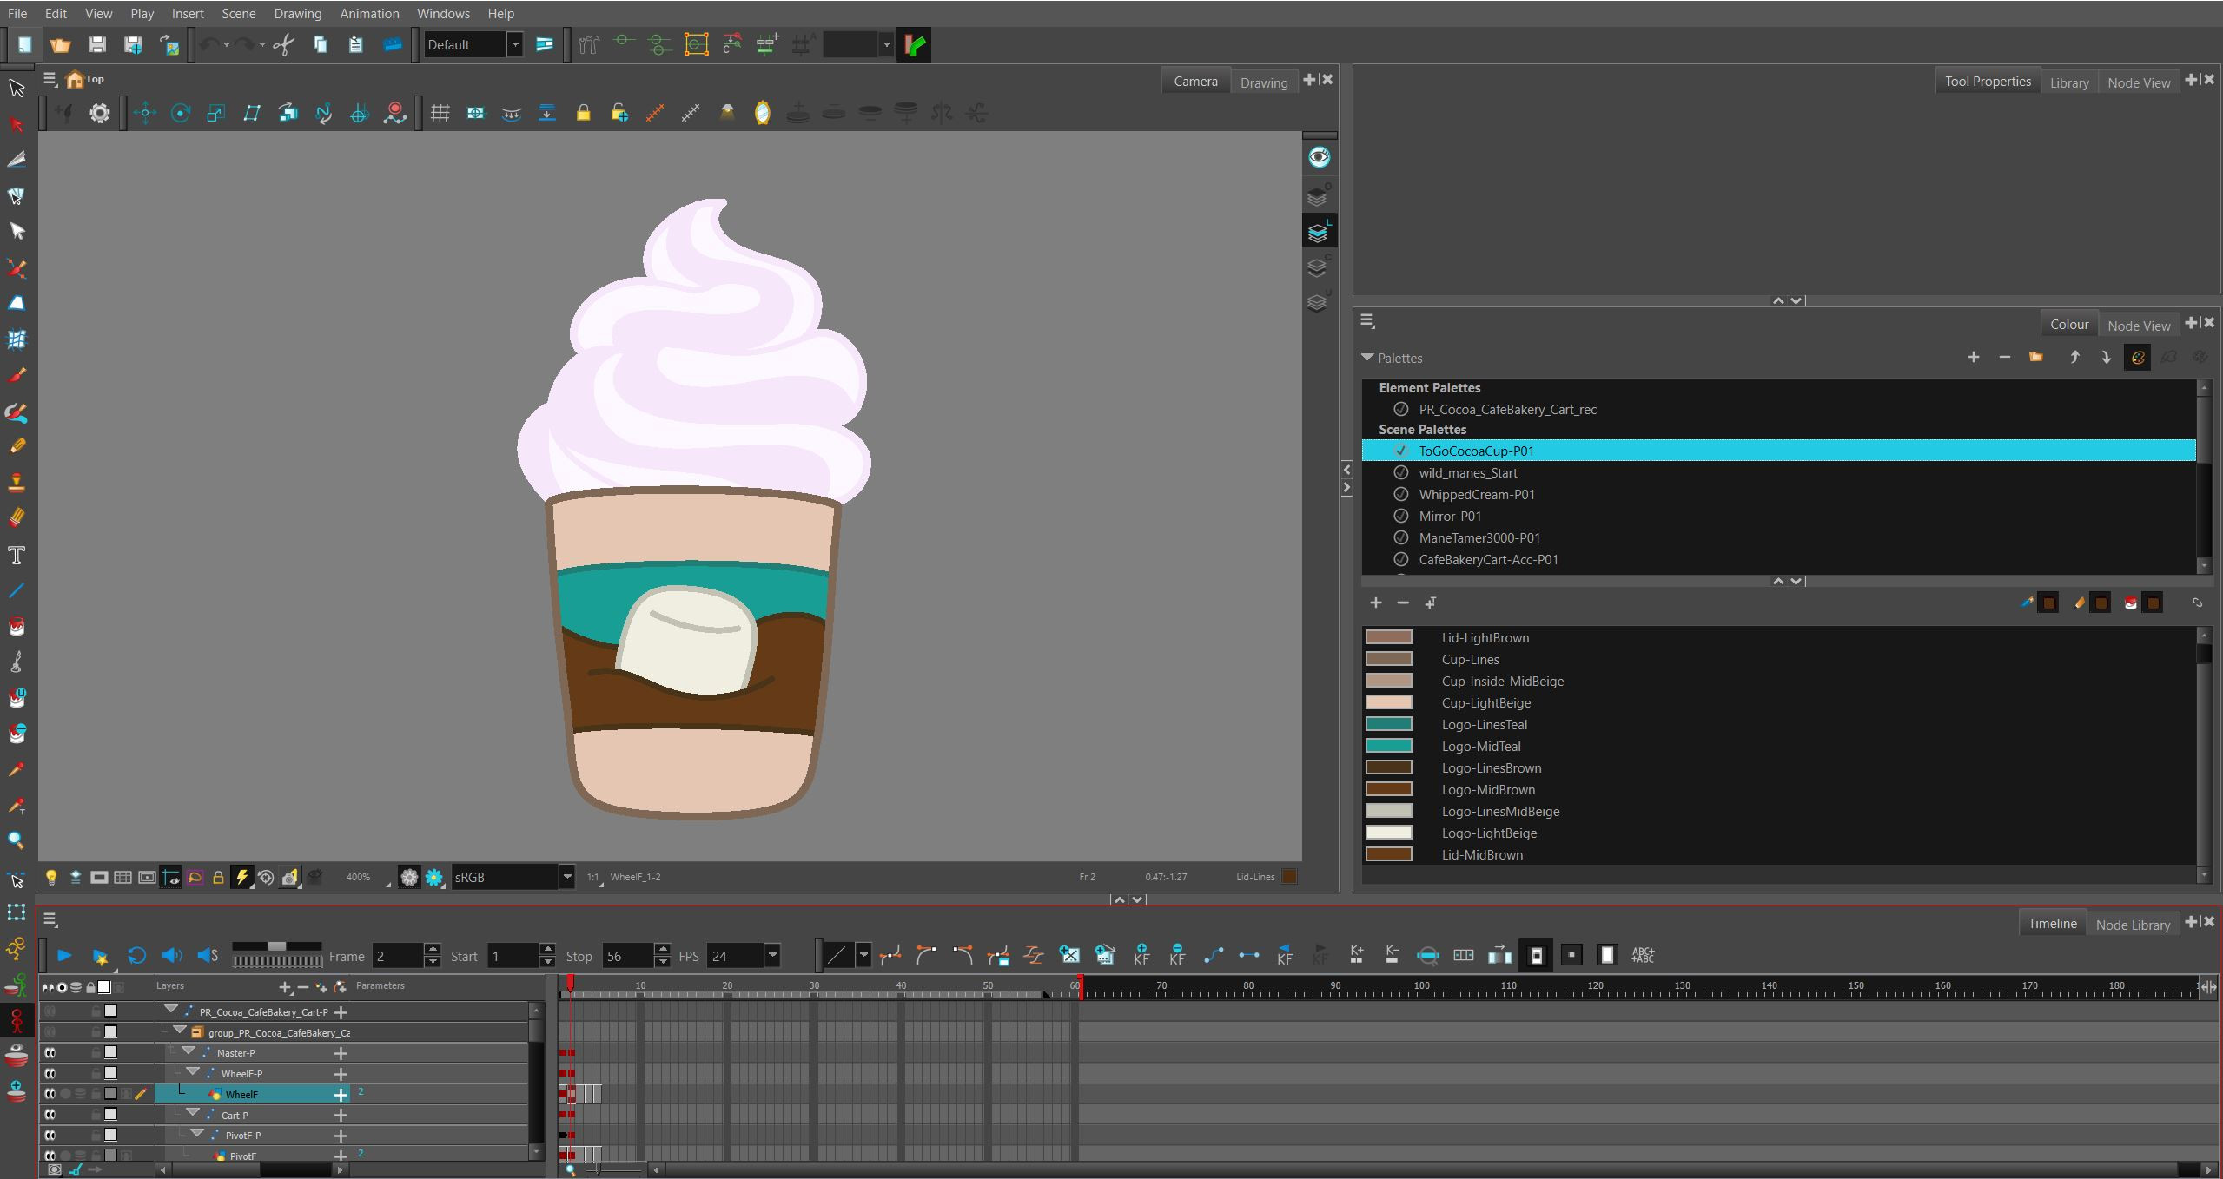Viewport: 2223px width, 1179px height.
Task: Click the light bulb icon in view bar
Action: 51,878
